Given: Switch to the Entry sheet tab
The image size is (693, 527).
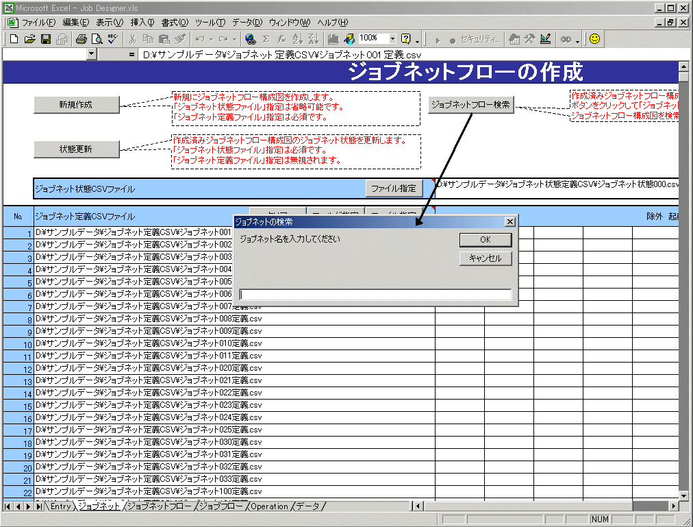Looking at the screenshot, I should [60, 506].
